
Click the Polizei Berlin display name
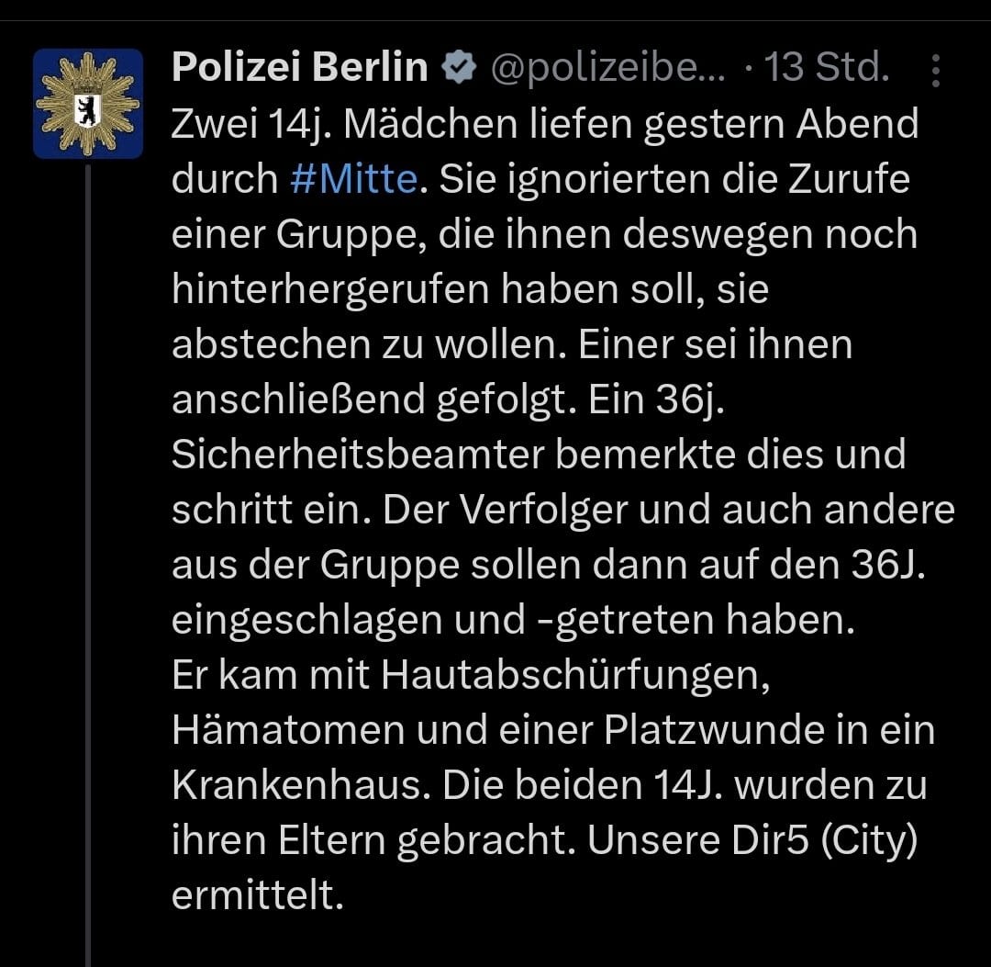300,67
